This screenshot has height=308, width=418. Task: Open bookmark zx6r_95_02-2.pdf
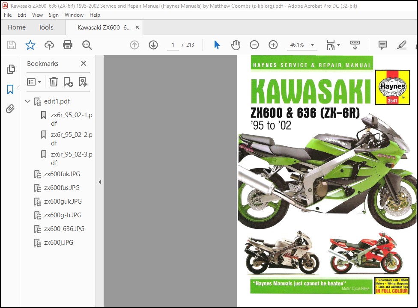[x=72, y=139]
